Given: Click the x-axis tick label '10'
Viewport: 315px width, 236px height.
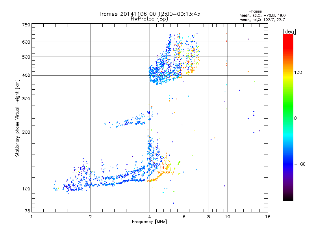Looking at the screenshot, I should click(x=228, y=217).
